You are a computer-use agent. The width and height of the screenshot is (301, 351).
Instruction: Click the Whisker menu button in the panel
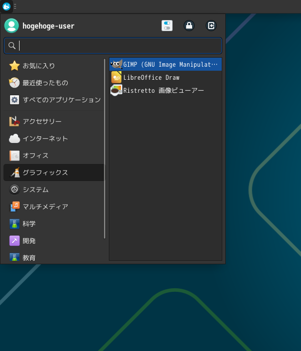click(x=7, y=7)
